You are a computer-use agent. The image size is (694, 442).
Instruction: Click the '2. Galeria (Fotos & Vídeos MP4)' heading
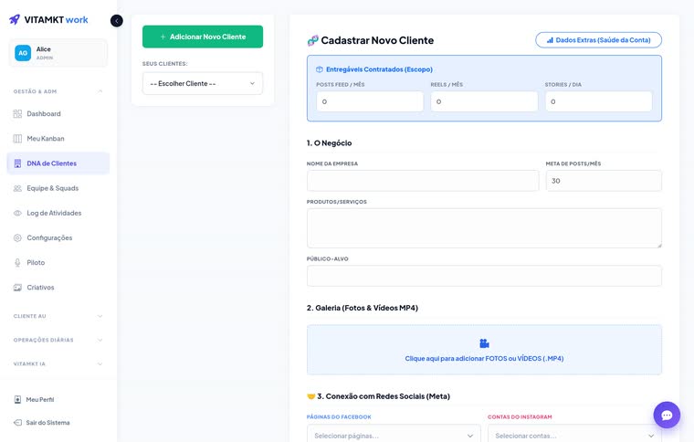click(x=362, y=308)
